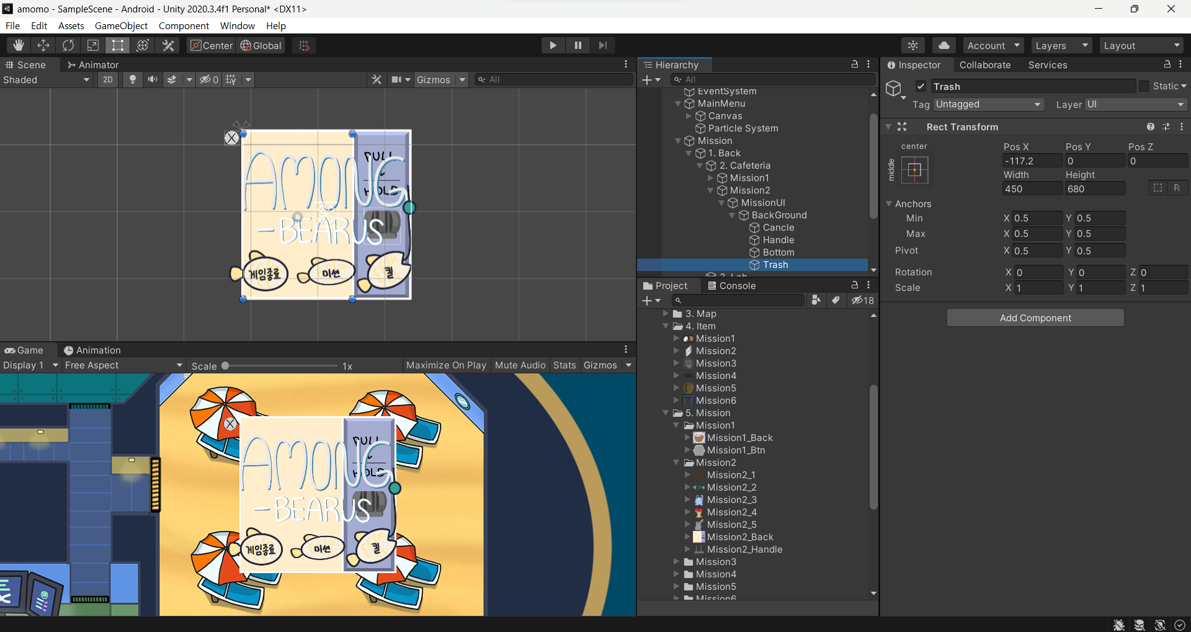Image resolution: width=1191 pixels, height=632 pixels.
Task: Open lighting/collab sun icon
Action: [913, 45]
